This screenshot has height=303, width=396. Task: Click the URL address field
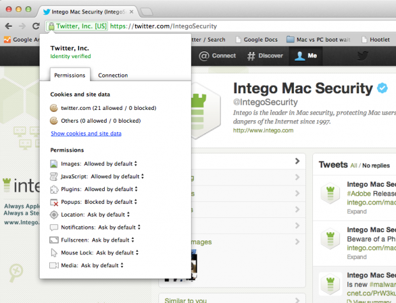pos(255,26)
